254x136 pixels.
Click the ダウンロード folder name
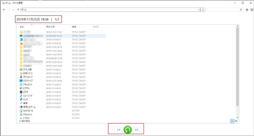click(x=28, y=77)
